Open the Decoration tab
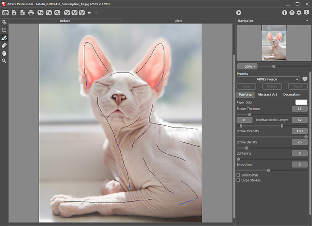This screenshot has width=312, height=226. 291,95
